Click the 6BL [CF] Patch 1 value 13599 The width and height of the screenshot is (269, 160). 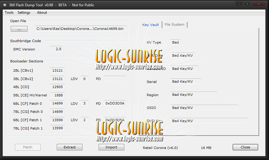[x=57, y=120]
